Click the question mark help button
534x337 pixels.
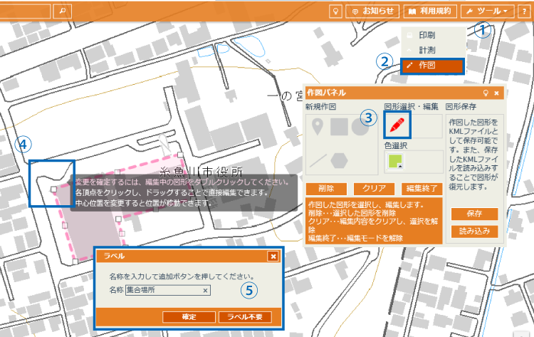(x=525, y=11)
